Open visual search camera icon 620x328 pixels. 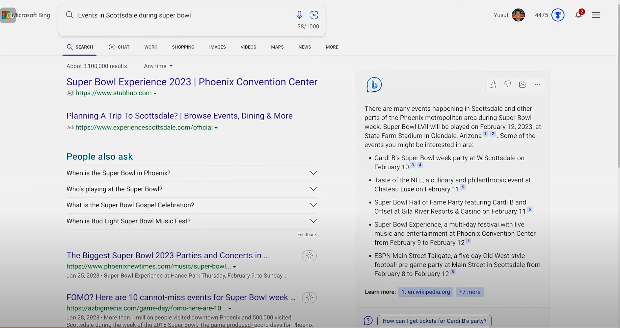point(314,15)
